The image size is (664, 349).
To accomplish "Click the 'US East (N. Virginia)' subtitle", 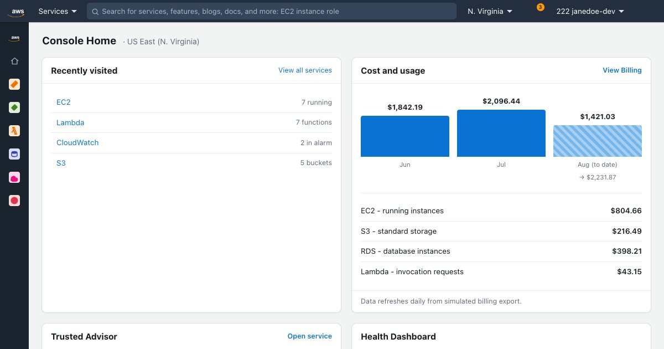I will [x=163, y=42].
